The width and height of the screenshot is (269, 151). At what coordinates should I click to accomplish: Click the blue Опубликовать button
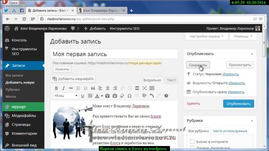[x=238, y=104]
